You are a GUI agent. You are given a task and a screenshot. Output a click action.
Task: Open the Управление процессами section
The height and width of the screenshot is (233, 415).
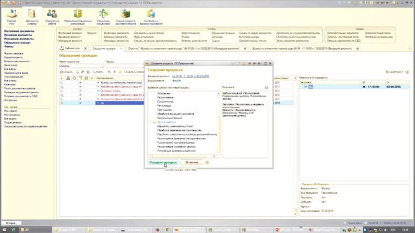(103, 17)
